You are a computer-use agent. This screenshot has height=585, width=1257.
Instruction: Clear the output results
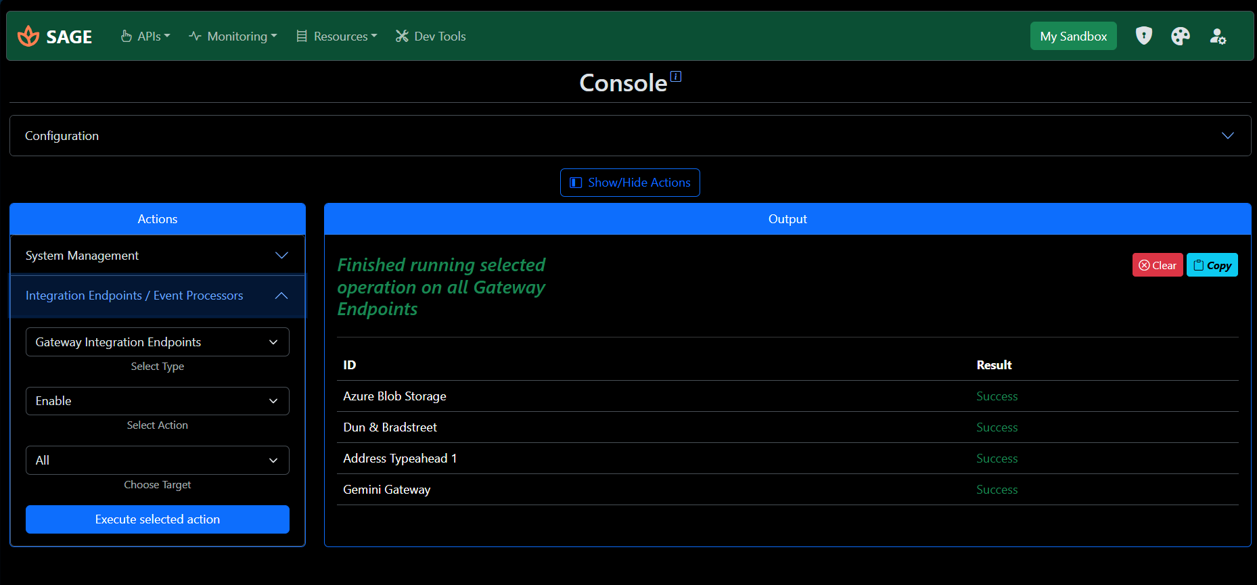pyautogui.click(x=1158, y=265)
